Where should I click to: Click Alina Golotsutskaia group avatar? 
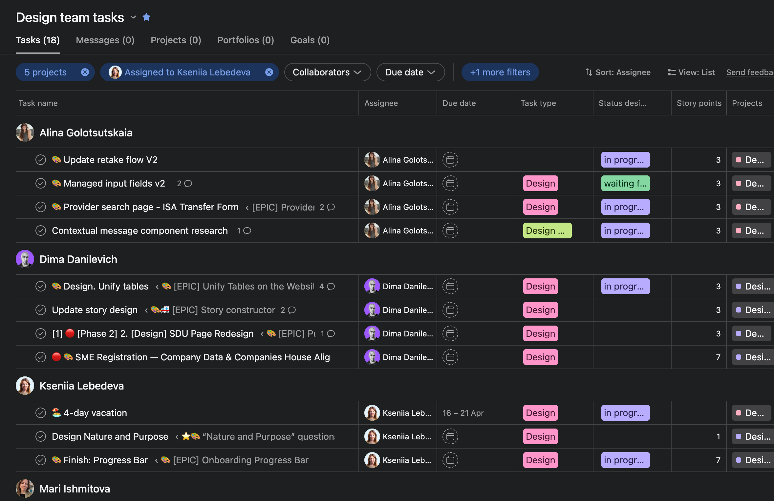(25, 132)
